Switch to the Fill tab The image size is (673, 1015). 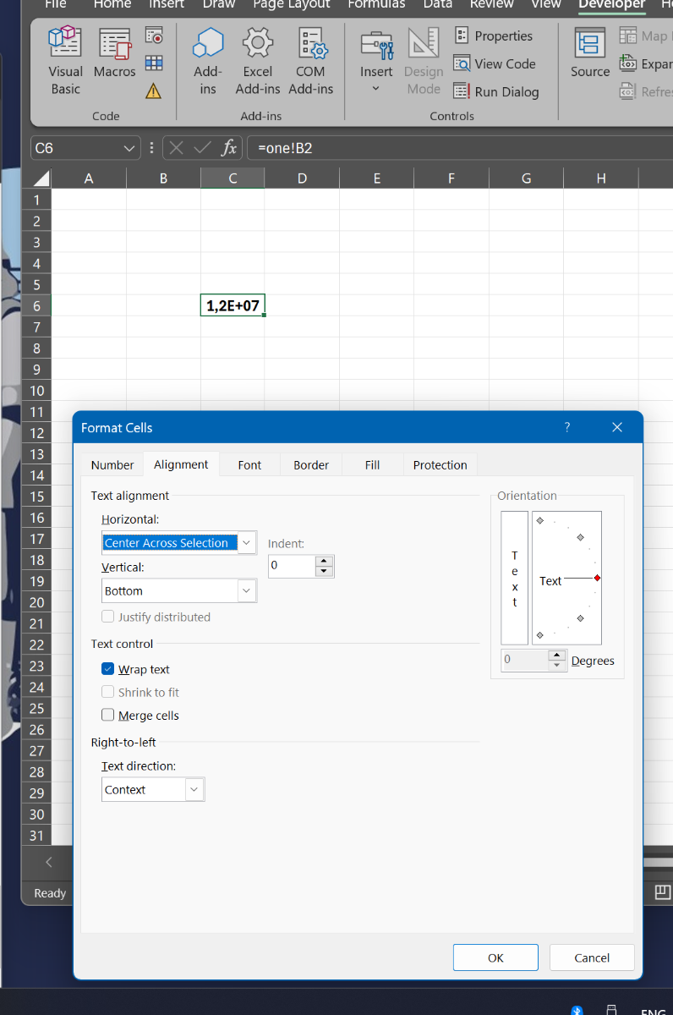[372, 465]
